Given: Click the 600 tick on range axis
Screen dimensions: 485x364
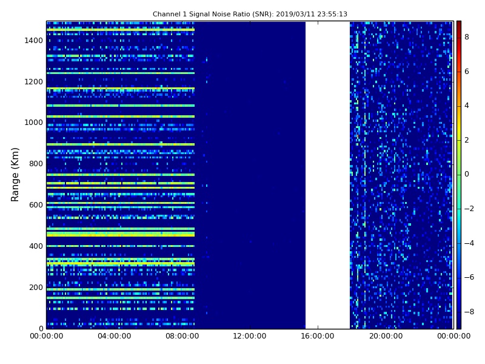Looking at the screenshot, I should click(x=36, y=205).
